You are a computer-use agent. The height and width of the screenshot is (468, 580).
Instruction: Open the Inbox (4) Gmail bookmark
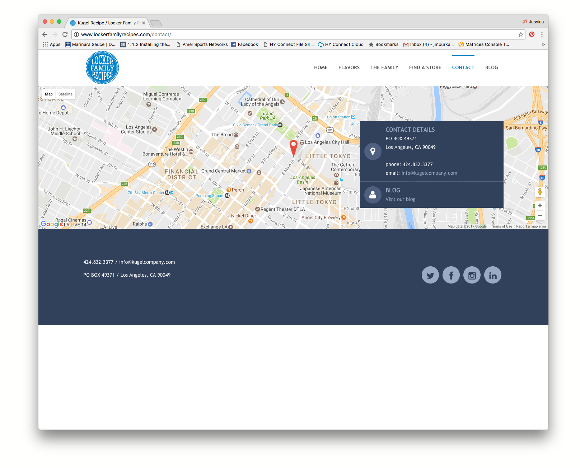pyautogui.click(x=429, y=45)
